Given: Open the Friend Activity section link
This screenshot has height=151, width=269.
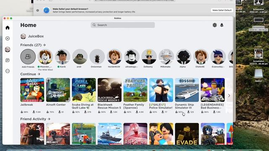Looking at the screenshot, I should (x=35, y=119).
